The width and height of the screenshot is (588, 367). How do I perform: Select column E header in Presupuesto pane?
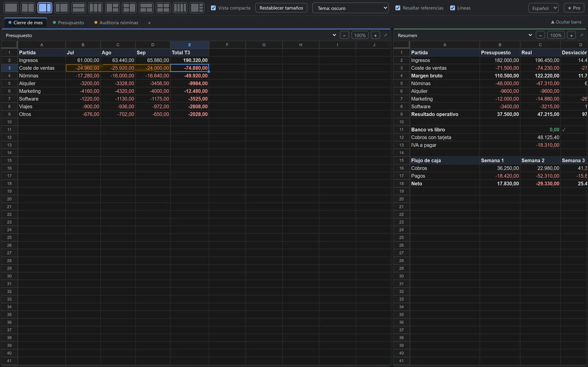tap(190, 45)
